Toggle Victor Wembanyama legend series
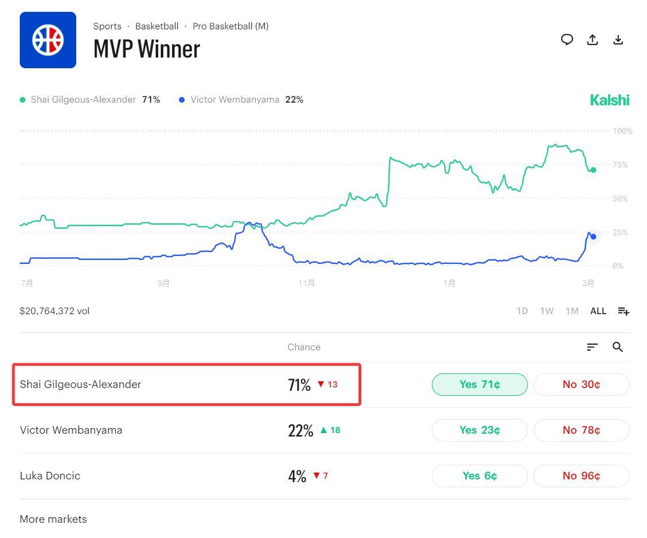647x538 pixels. (x=234, y=100)
